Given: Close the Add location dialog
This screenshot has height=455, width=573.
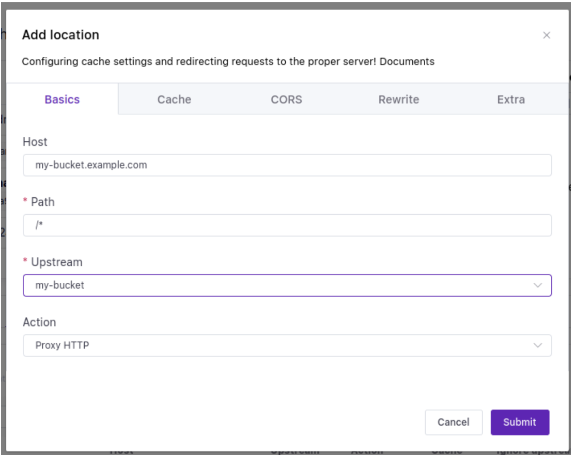Looking at the screenshot, I should (546, 35).
